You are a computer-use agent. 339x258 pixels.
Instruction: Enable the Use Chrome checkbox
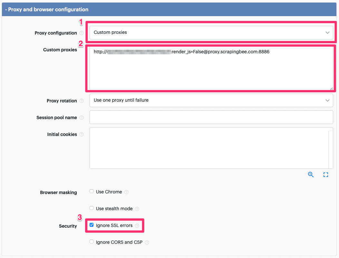coord(92,191)
